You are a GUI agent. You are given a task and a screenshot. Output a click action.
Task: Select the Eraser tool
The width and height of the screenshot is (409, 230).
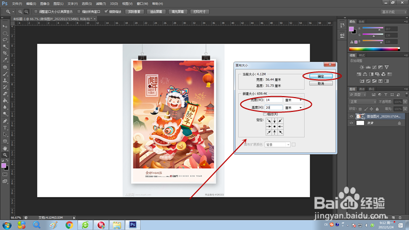pyautogui.click(x=5, y=94)
